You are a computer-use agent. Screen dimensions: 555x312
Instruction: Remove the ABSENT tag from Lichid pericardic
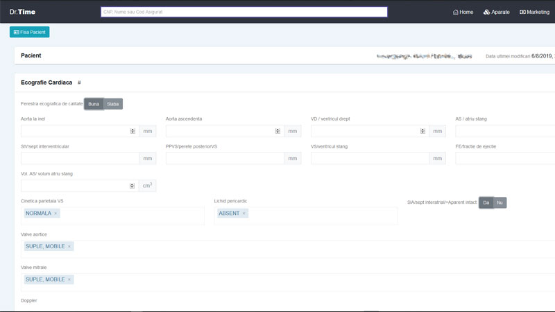coord(244,214)
